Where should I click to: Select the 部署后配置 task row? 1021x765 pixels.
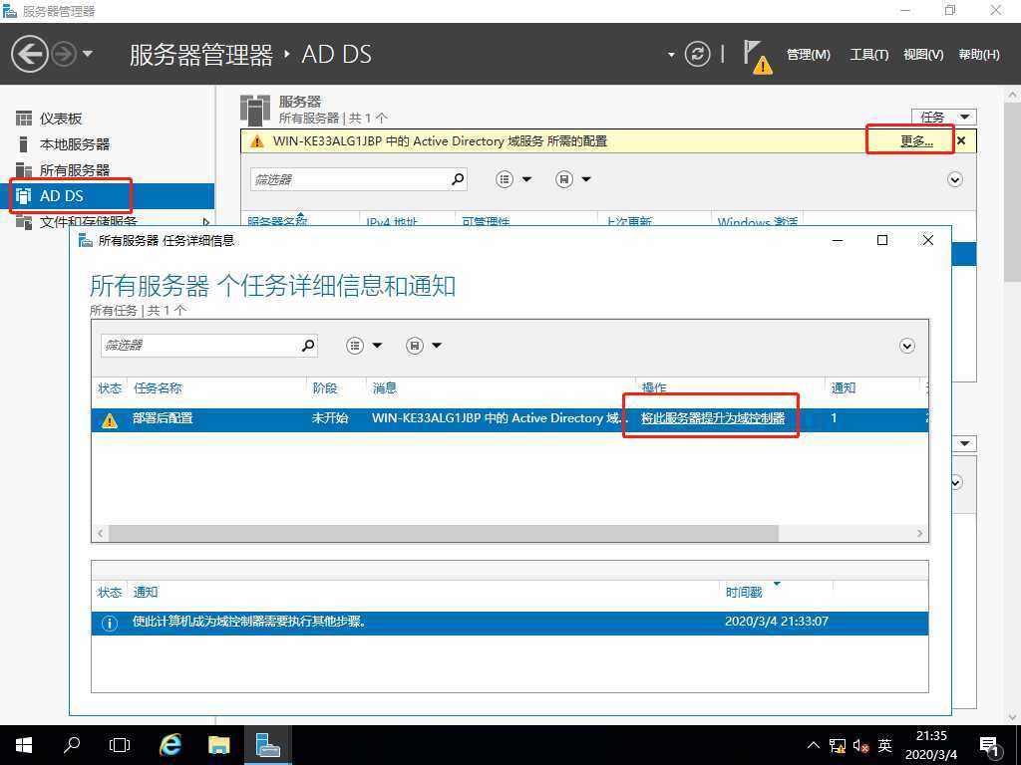tap(510, 419)
